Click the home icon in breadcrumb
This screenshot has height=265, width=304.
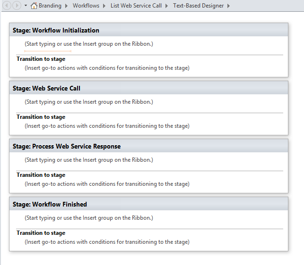point(34,6)
